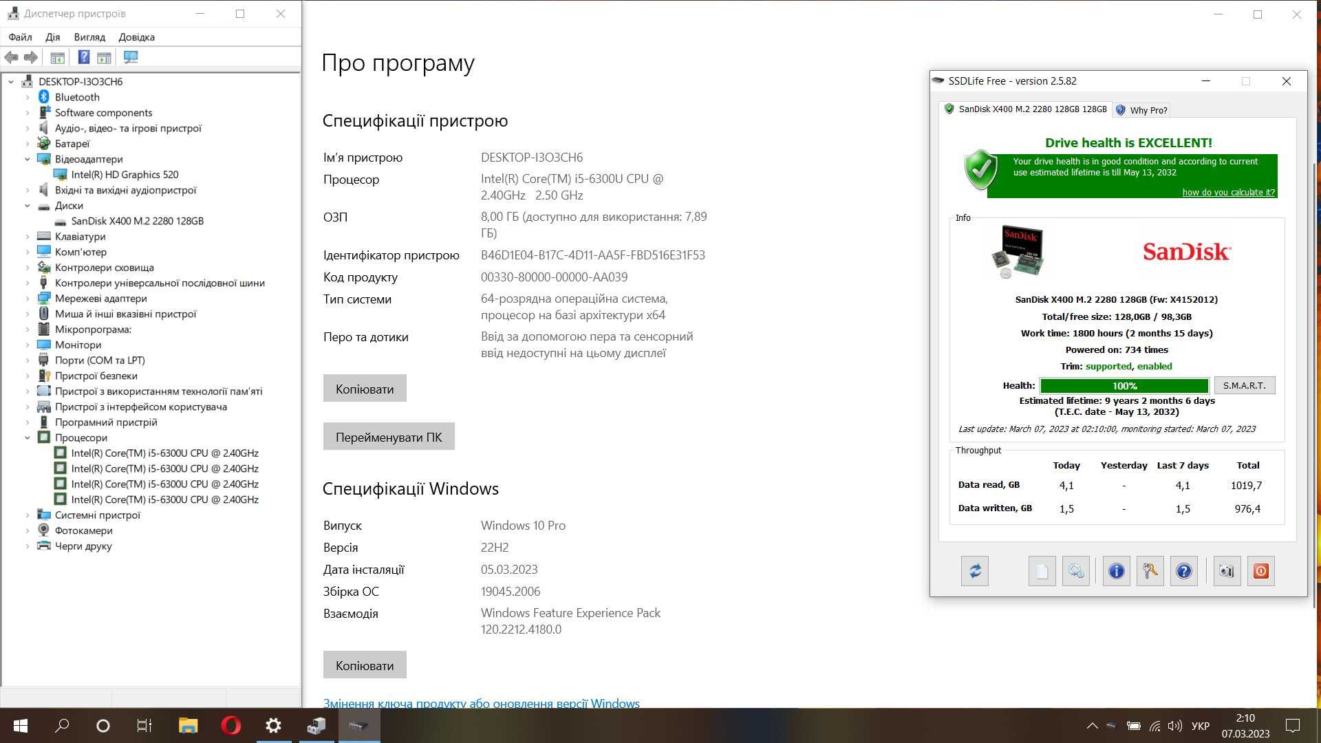Screen dimensions: 1321x743
Task: Switch to the Why Pro? tab
Action: pyautogui.click(x=1141, y=110)
